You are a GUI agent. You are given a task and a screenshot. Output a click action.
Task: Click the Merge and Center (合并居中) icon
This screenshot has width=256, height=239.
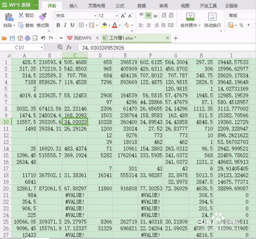click(x=190, y=16)
